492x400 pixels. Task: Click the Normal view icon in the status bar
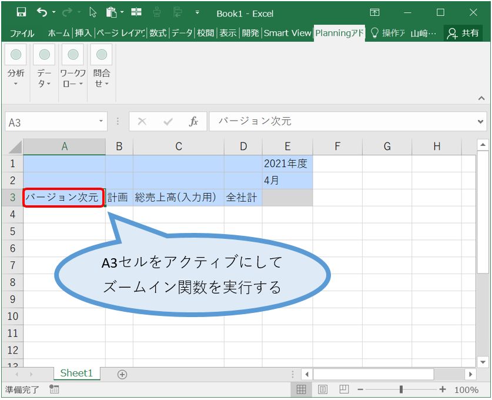point(301,389)
